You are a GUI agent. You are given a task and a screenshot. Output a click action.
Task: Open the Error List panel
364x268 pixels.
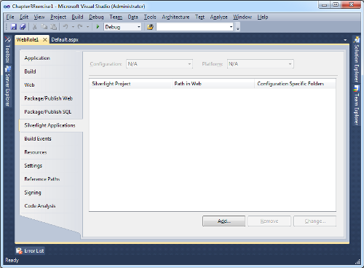pos(30,251)
